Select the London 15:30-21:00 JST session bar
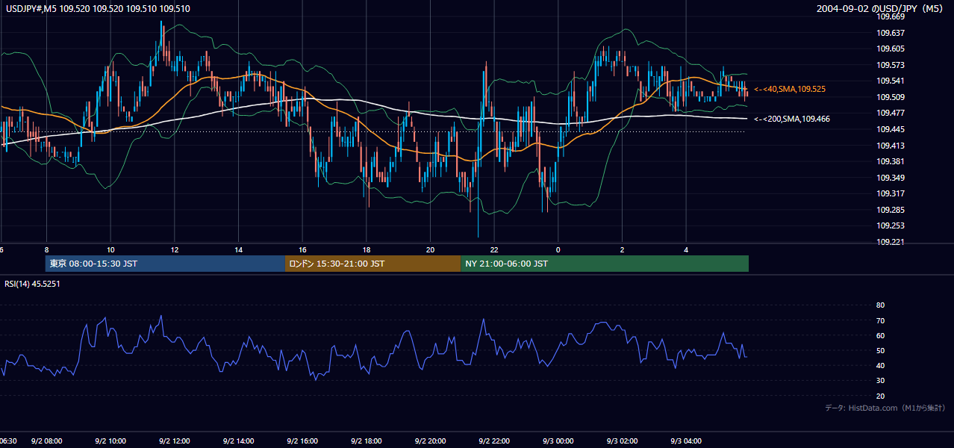This screenshot has width=954, height=448. click(372, 264)
